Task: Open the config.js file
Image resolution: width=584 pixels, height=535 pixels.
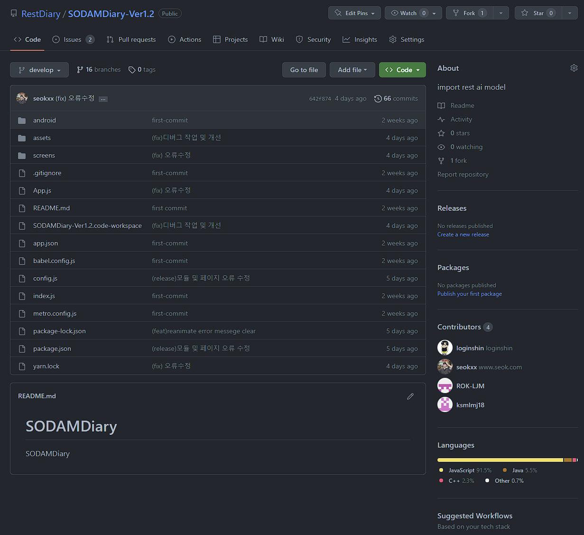Action: (x=45, y=278)
